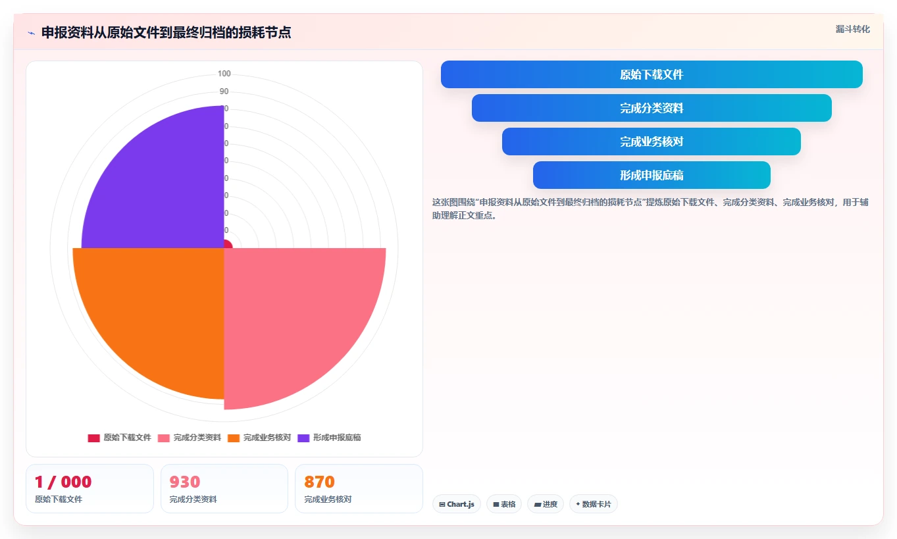Click the Chart.js tag chip
The image size is (897, 539).
point(457,504)
